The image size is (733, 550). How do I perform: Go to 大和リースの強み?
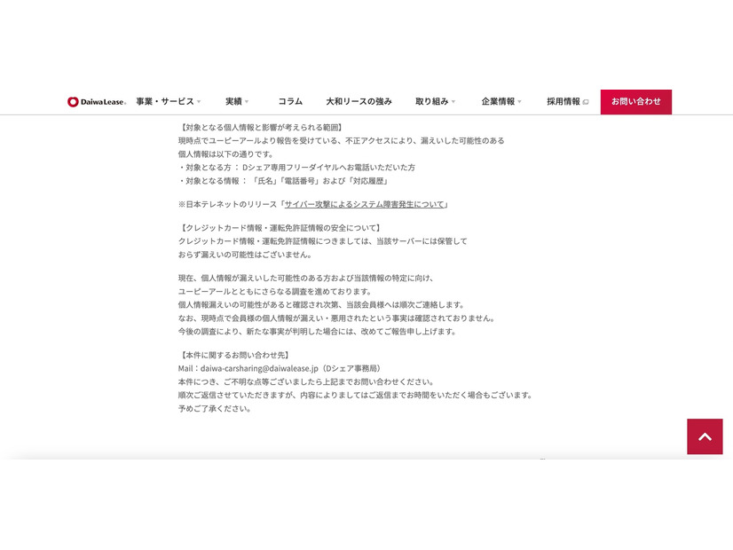359,101
